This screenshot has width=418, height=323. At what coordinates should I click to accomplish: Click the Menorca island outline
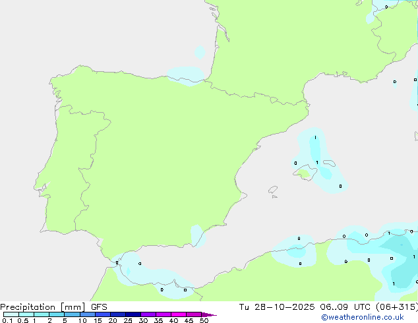click(x=332, y=163)
